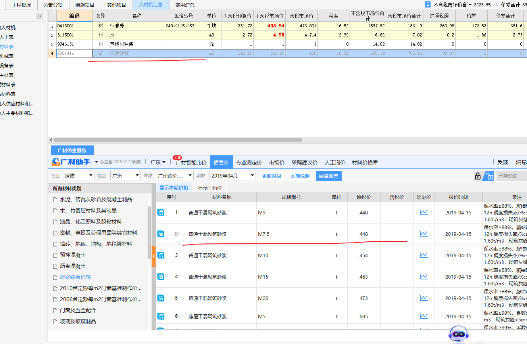Image resolution: width=527 pixels, height=344 pixels.
Task: Click the 广材信息服务 panel tab
Action: 72,150
